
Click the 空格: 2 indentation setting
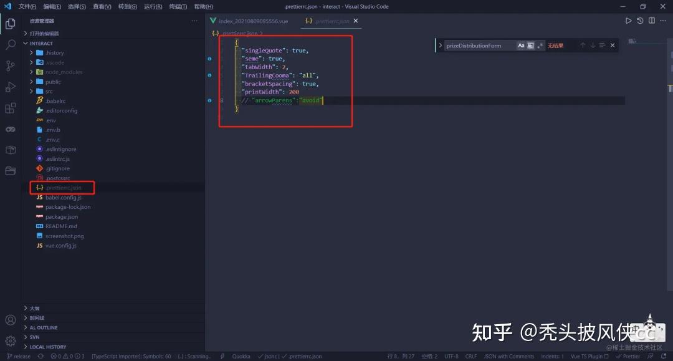click(429, 356)
